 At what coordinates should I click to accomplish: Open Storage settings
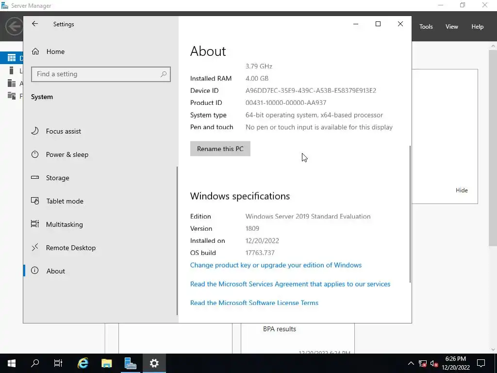point(50,178)
